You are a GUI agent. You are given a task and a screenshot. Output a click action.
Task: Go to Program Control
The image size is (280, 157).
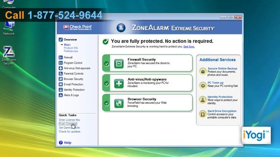pyautogui.click(x=73, y=63)
